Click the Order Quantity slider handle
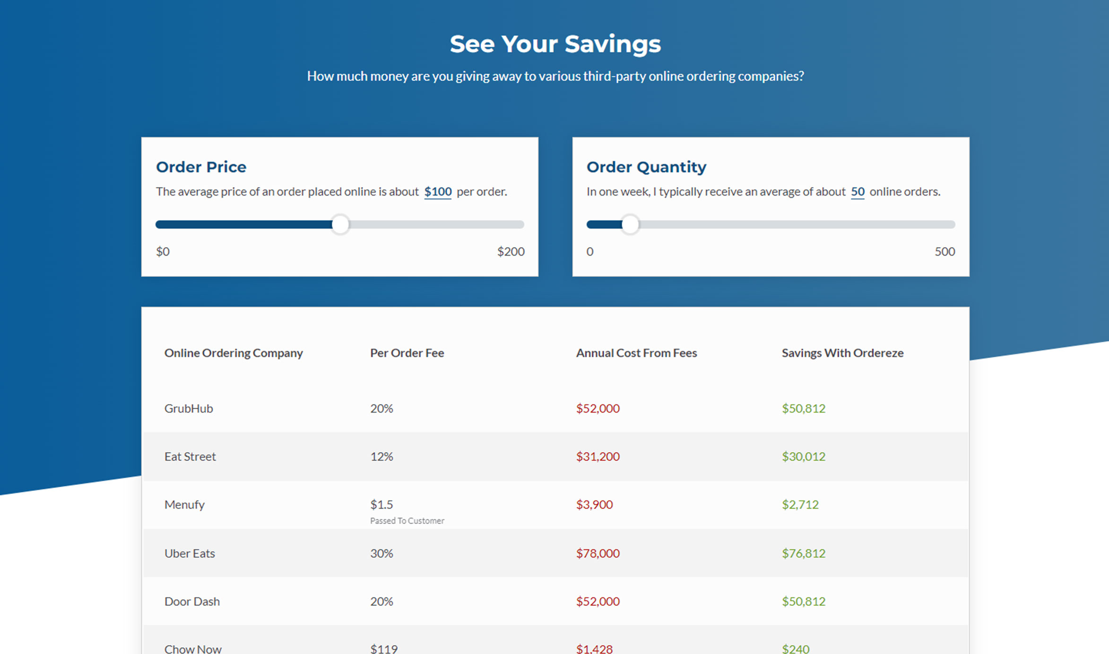Image resolution: width=1109 pixels, height=654 pixels. 630,224
